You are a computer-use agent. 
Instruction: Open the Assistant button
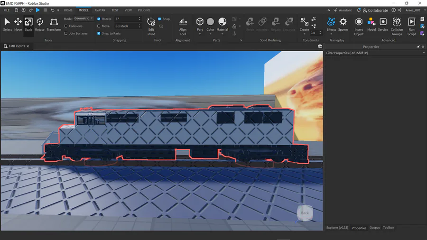coord(343,10)
